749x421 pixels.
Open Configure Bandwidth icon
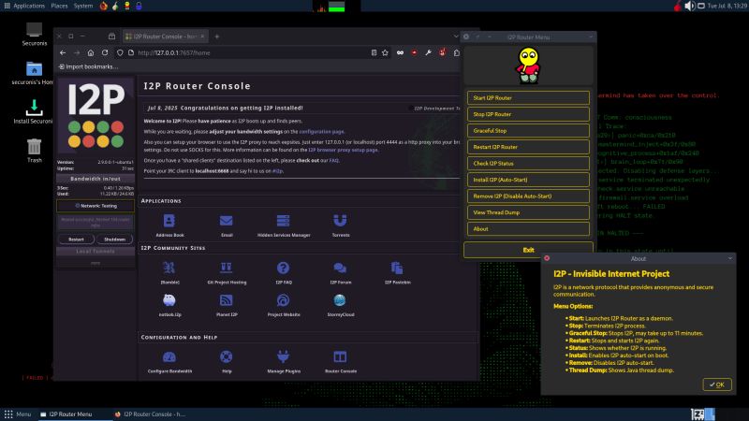(169, 356)
